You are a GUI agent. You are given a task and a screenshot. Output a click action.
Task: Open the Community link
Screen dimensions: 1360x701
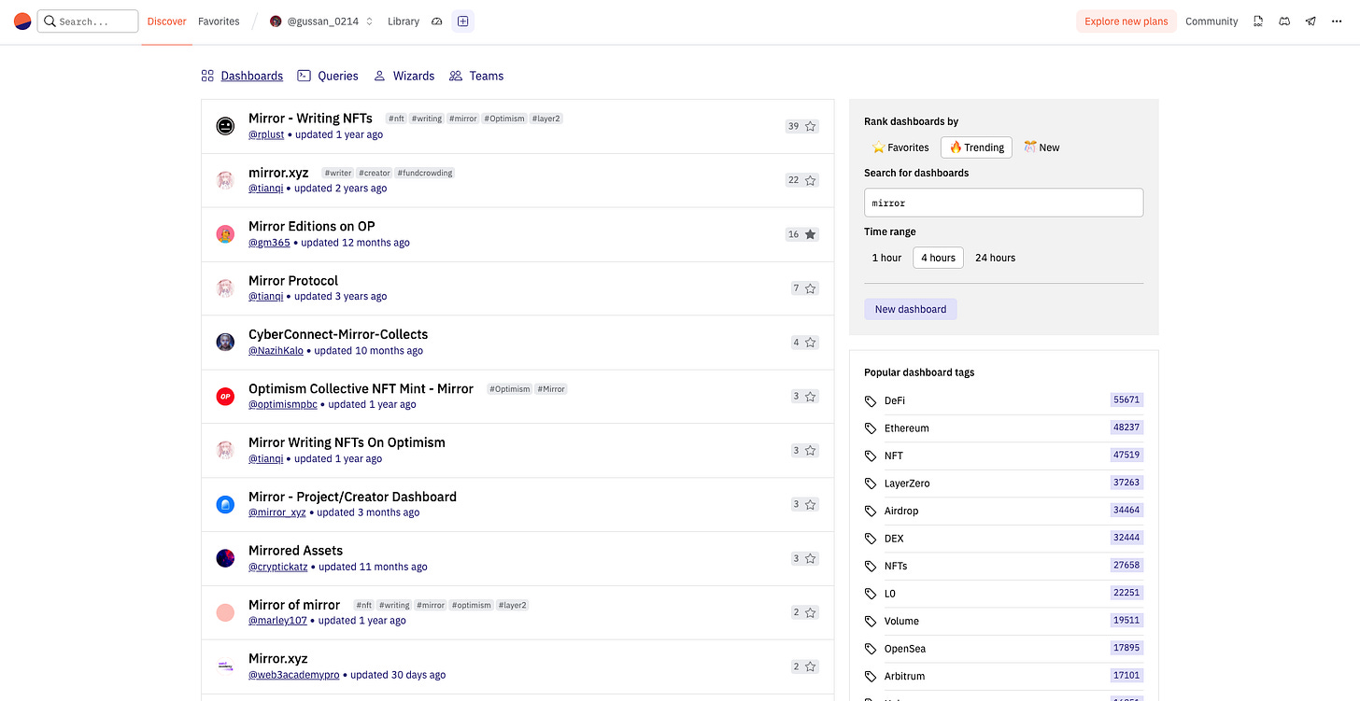[x=1211, y=21]
